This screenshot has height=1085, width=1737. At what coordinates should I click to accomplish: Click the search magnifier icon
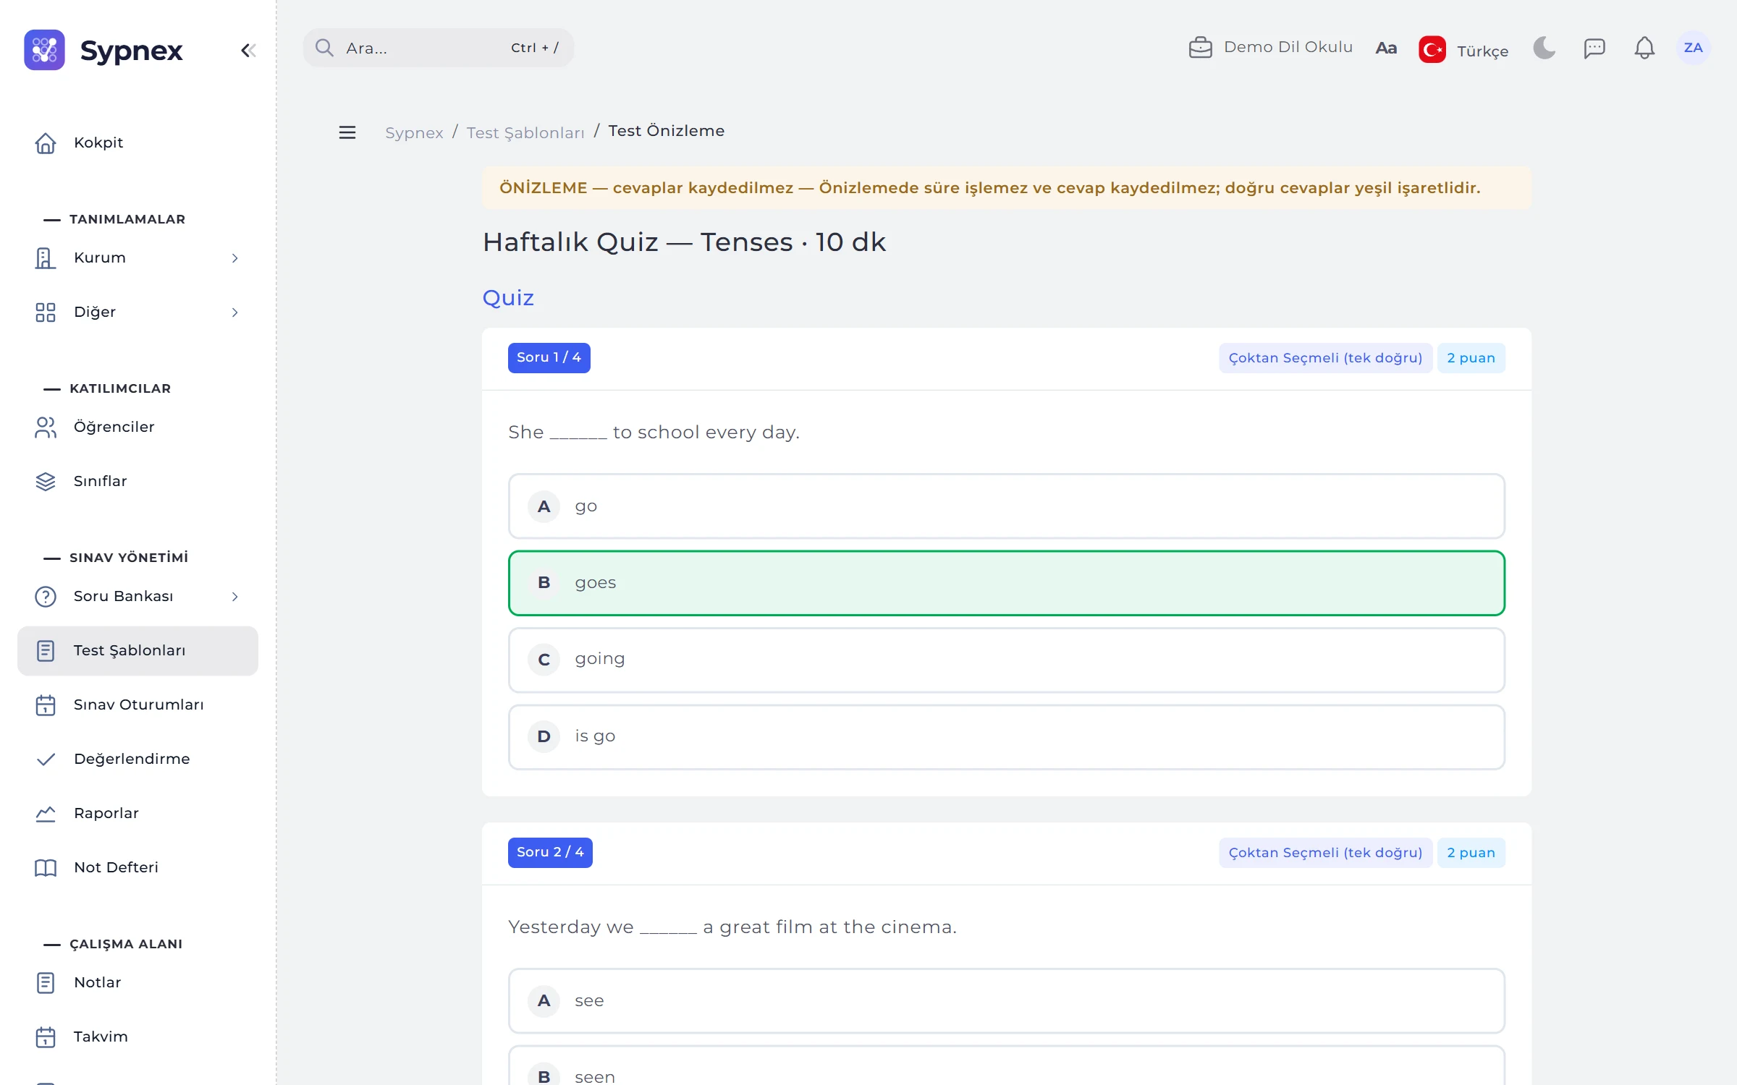tap(324, 48)
